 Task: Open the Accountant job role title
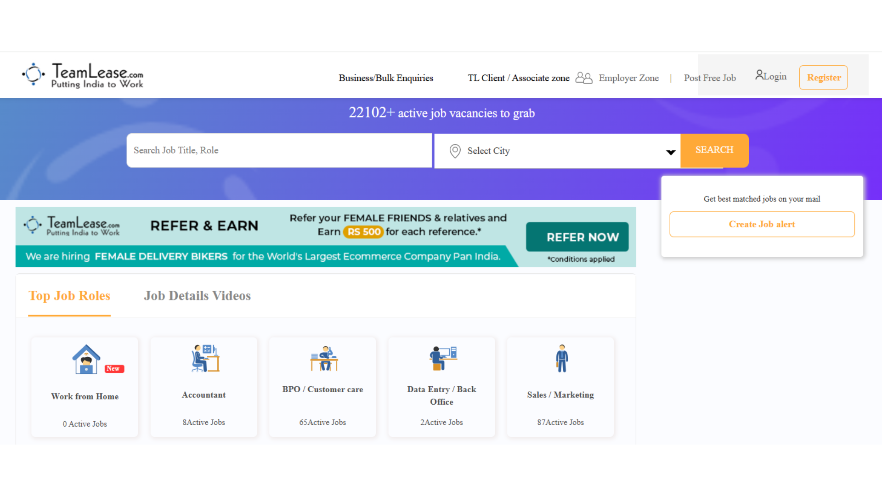204,395
